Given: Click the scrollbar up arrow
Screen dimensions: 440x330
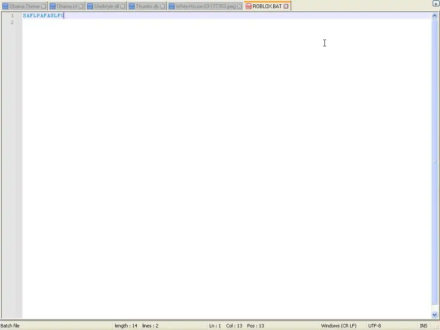Looking at the screenshot, I should click(x=435, y=16).
